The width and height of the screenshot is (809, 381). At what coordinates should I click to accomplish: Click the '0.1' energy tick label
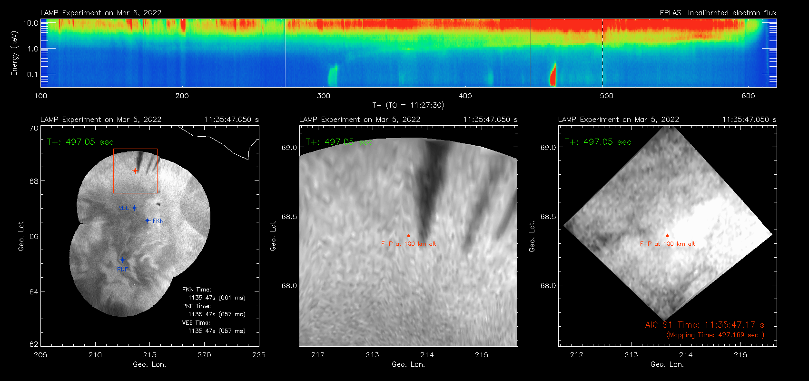(x=33, y=74)
